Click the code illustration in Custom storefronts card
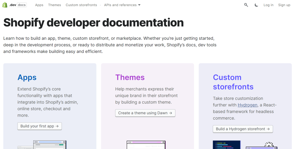The width and height of the screenshot is (294, 149). point(227,145)
